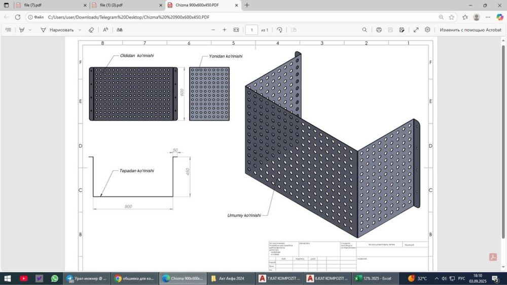This screenshot has width=507, height=285.
Task: Open YouTube from the taskbar
Action: (x=24, y=278)
